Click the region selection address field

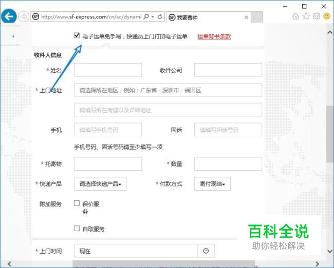168,90
